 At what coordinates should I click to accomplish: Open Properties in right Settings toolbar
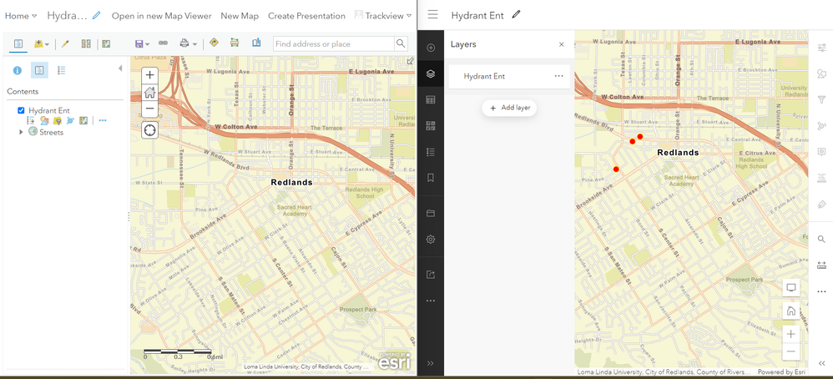point(822,48)
